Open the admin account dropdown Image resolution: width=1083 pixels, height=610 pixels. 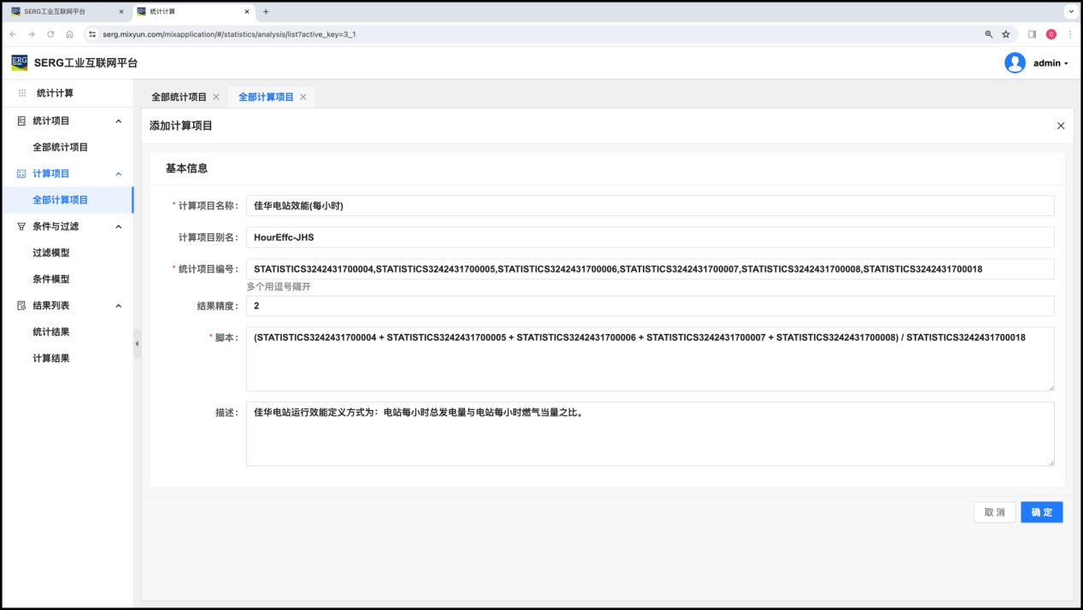pyautogui.click(x=1051, y=63)
